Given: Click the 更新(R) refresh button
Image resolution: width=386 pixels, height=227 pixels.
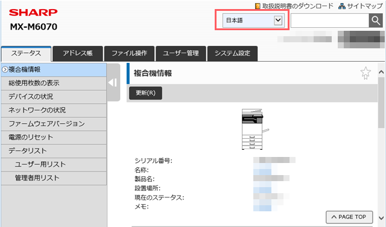Looking at the screenshot, I should point(145,93).
